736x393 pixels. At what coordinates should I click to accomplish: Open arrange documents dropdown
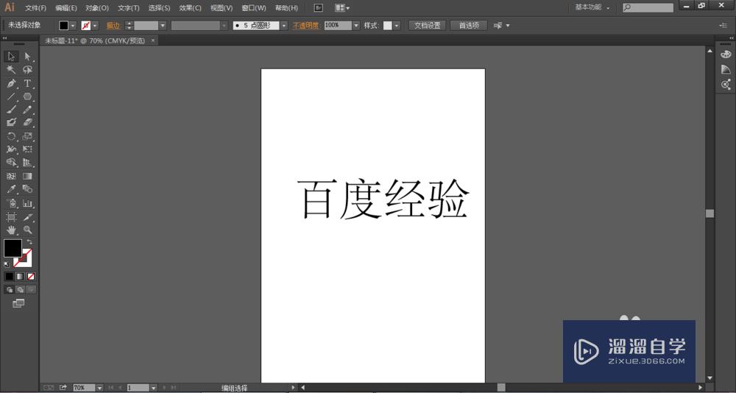(x=342, y=8)
